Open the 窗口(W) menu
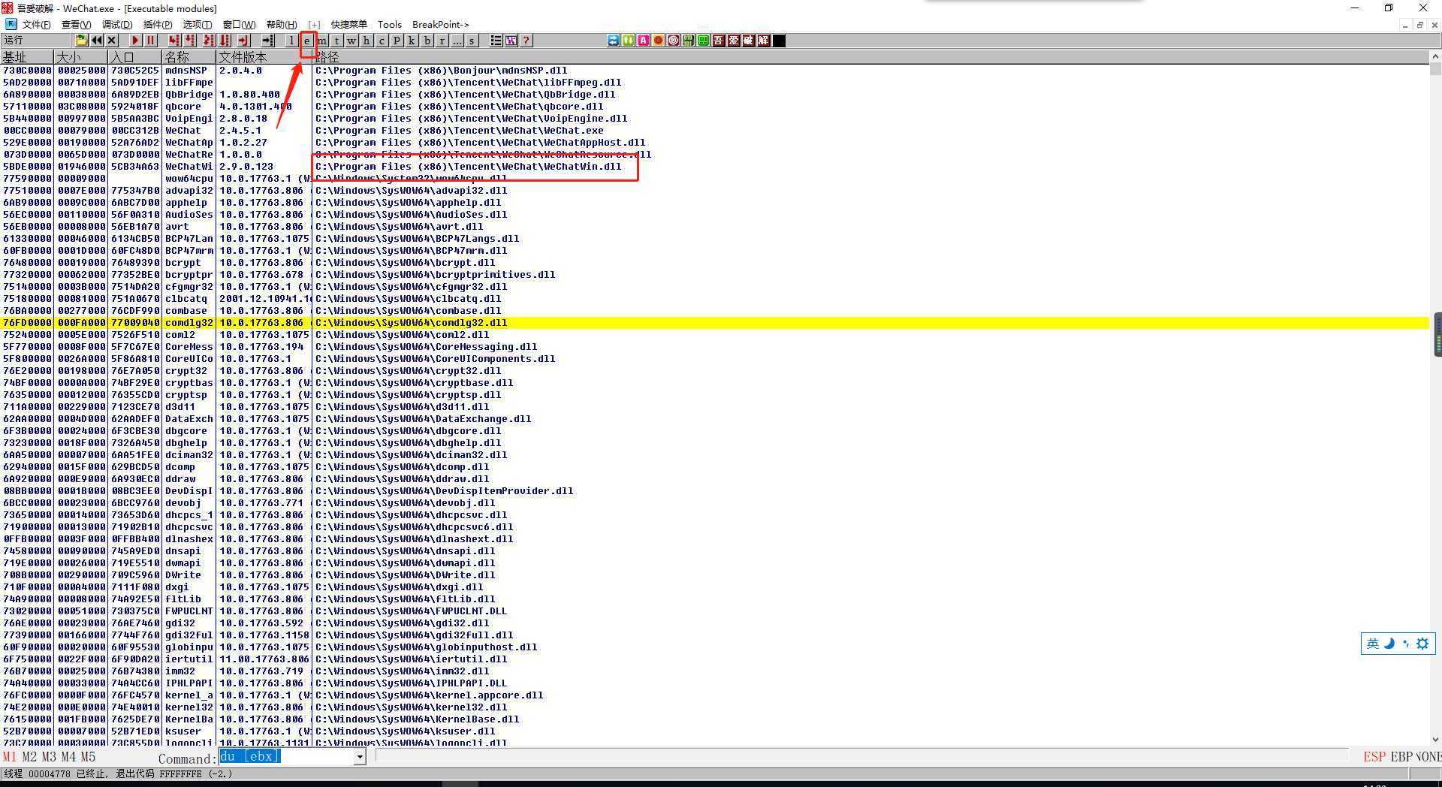1442x787 pixels. [x=239, y=25]
